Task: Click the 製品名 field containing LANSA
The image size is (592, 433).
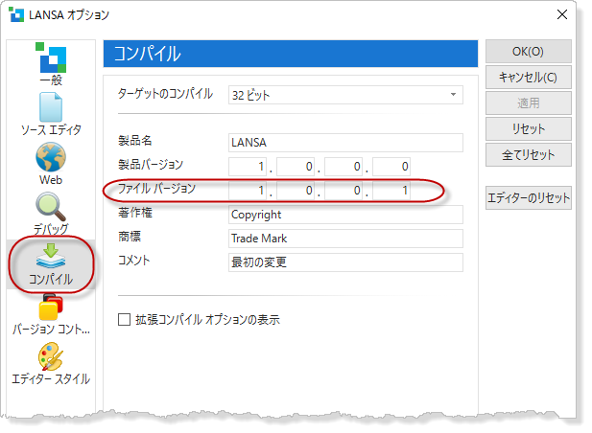Action: (345, 143)
